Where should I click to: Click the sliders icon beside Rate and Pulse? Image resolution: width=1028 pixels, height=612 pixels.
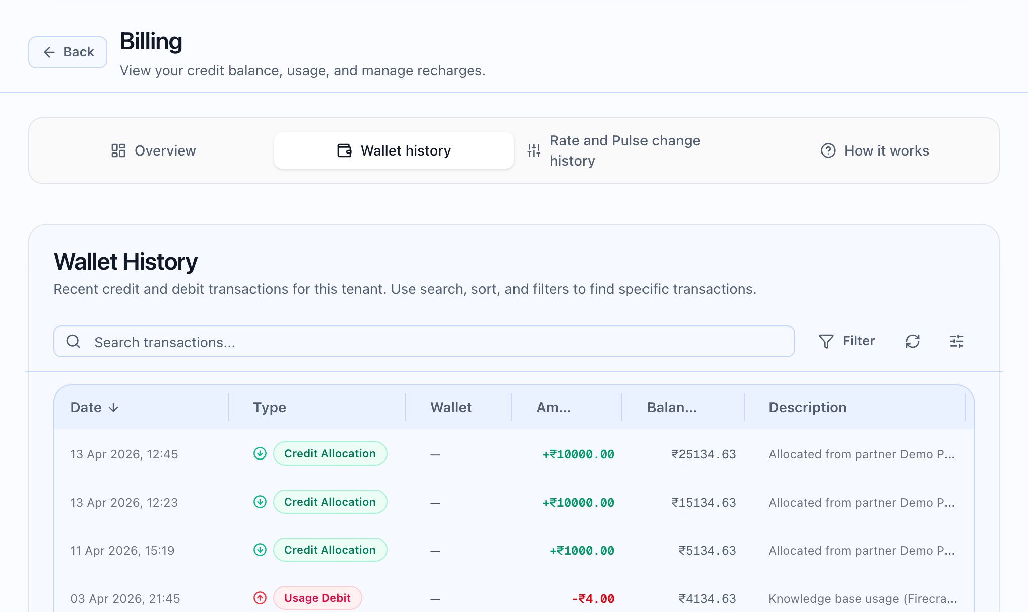click(x=534, y=150)
